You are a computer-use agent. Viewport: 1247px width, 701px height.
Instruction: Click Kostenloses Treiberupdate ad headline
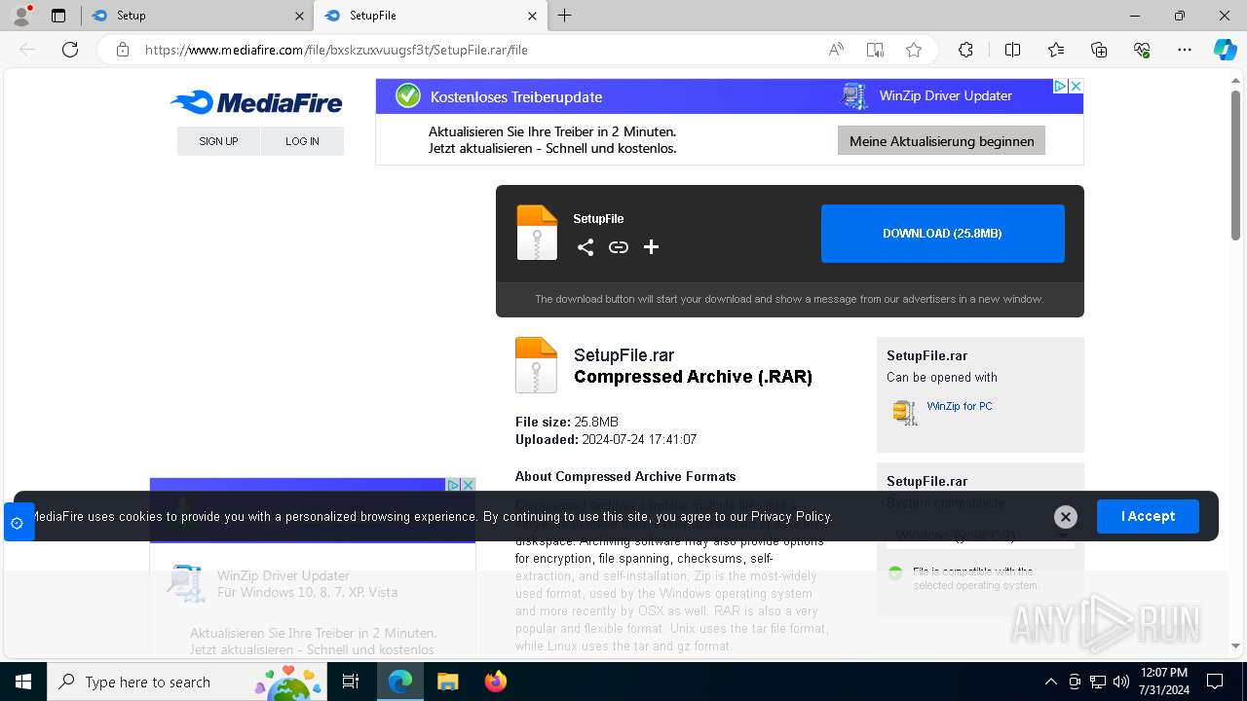[x=516, y=97]
